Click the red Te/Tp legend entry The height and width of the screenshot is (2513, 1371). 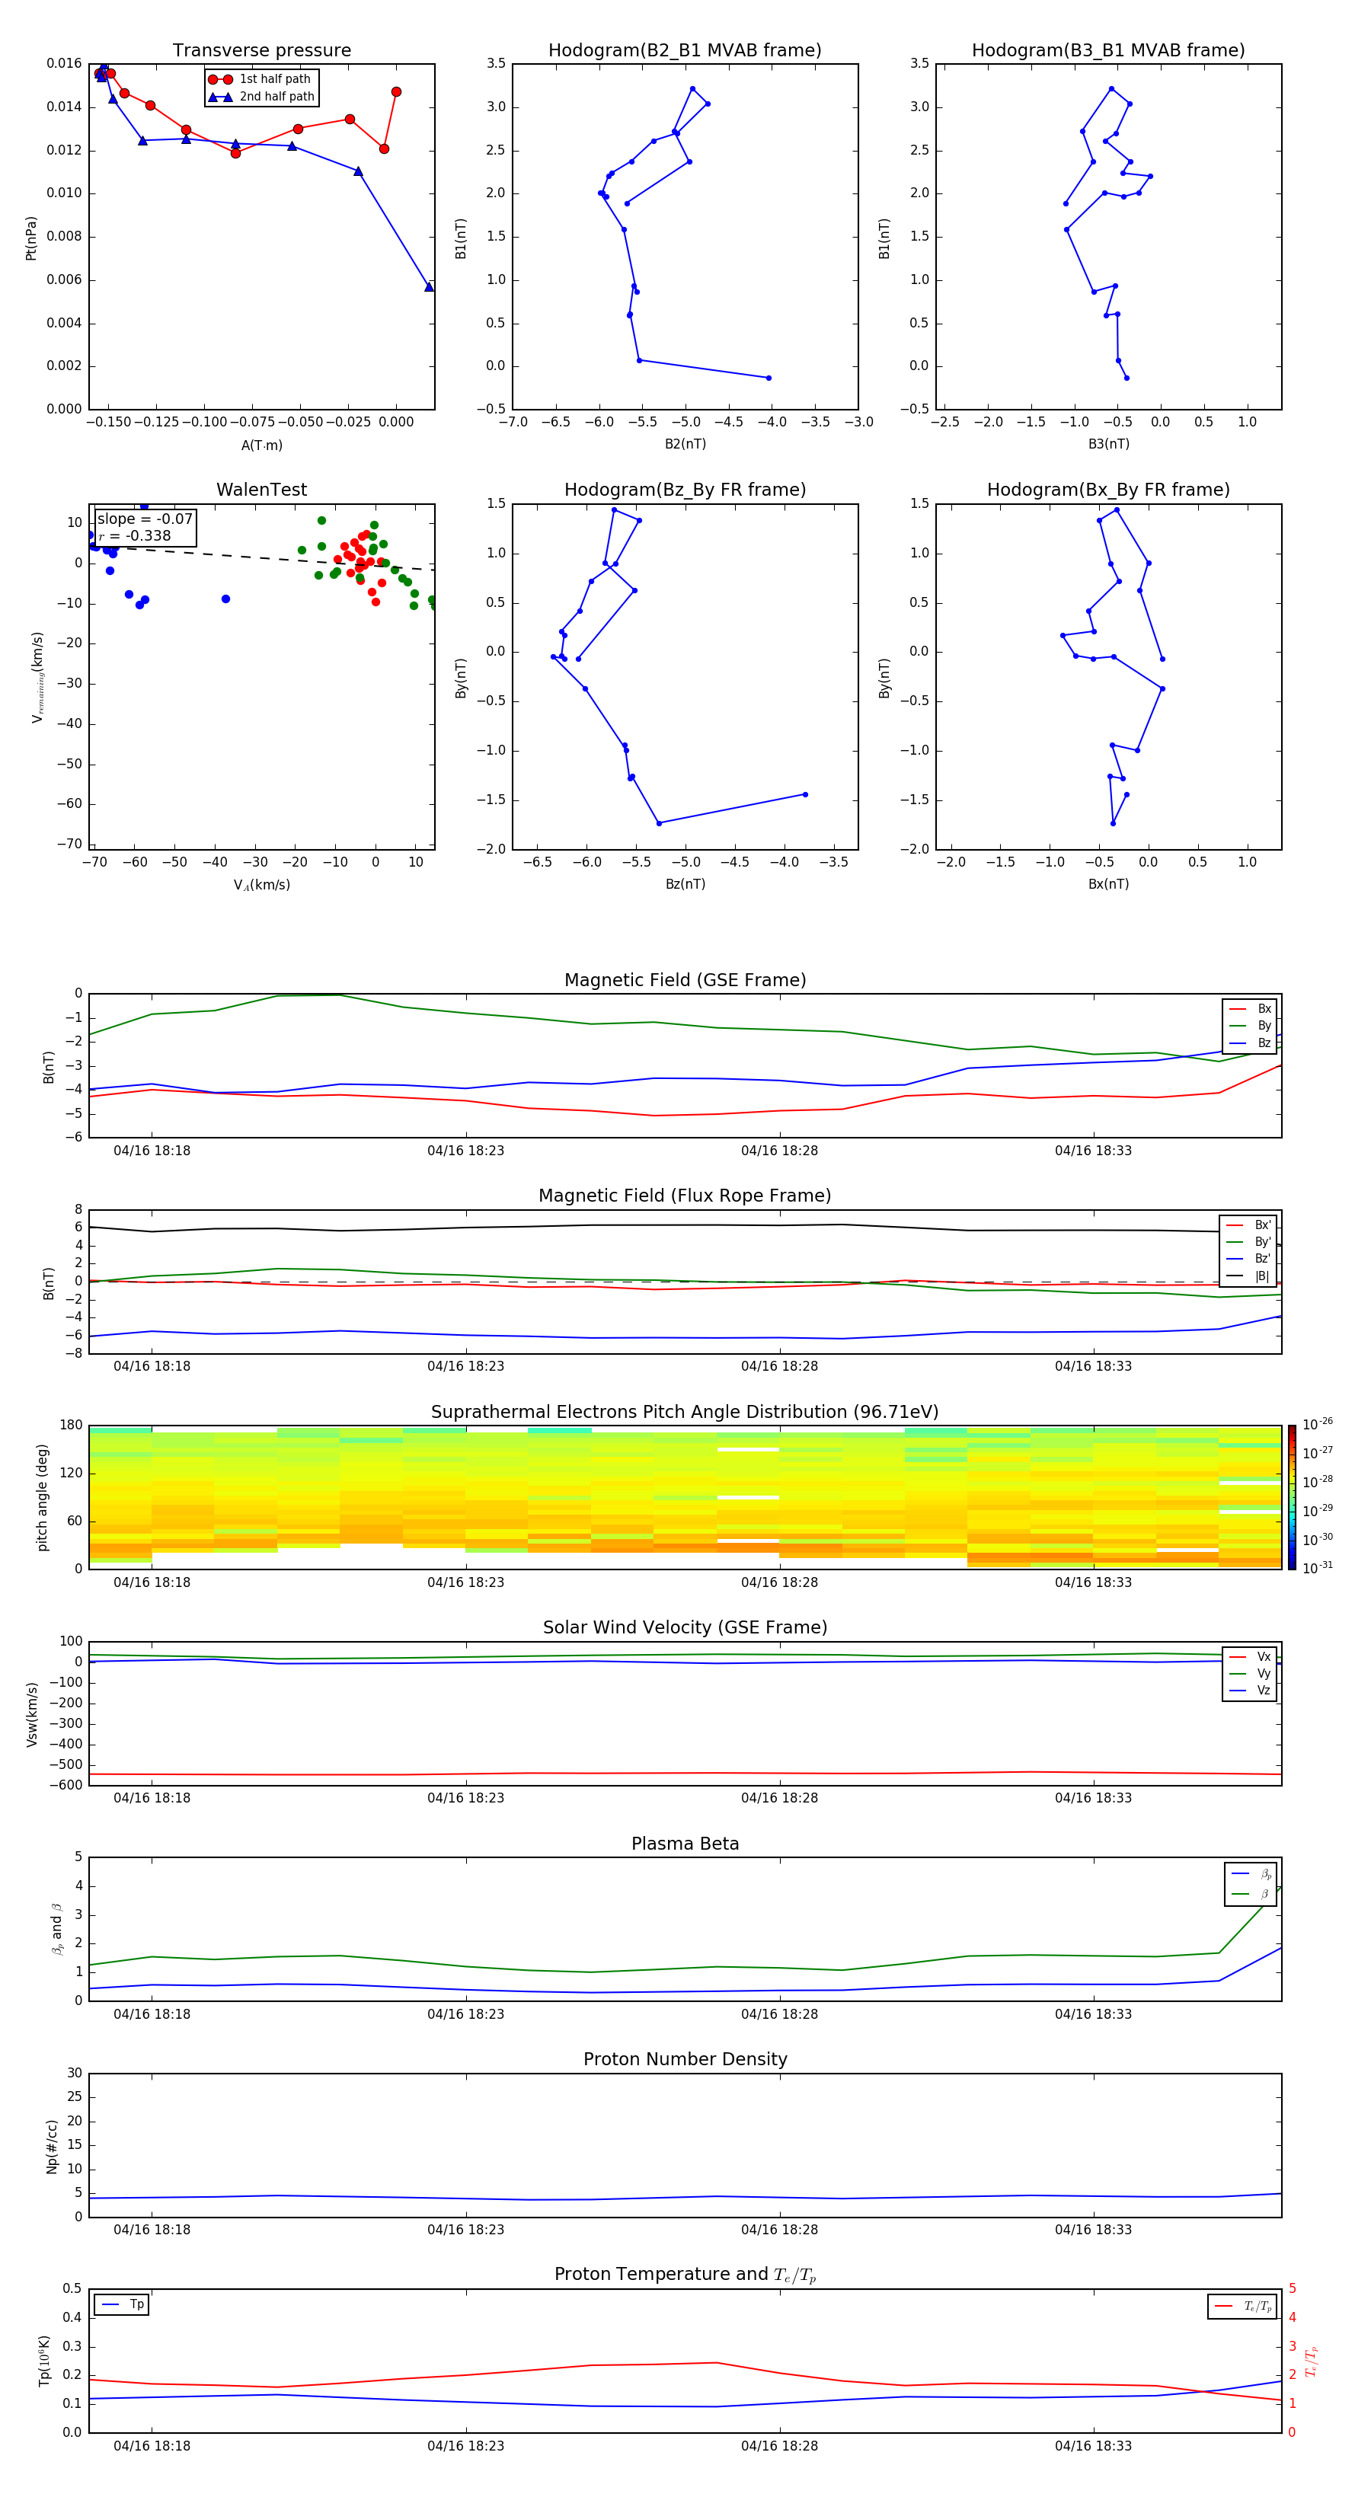tap(1242, 2306)
